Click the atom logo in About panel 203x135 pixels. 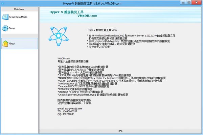(x=59, y=36)
